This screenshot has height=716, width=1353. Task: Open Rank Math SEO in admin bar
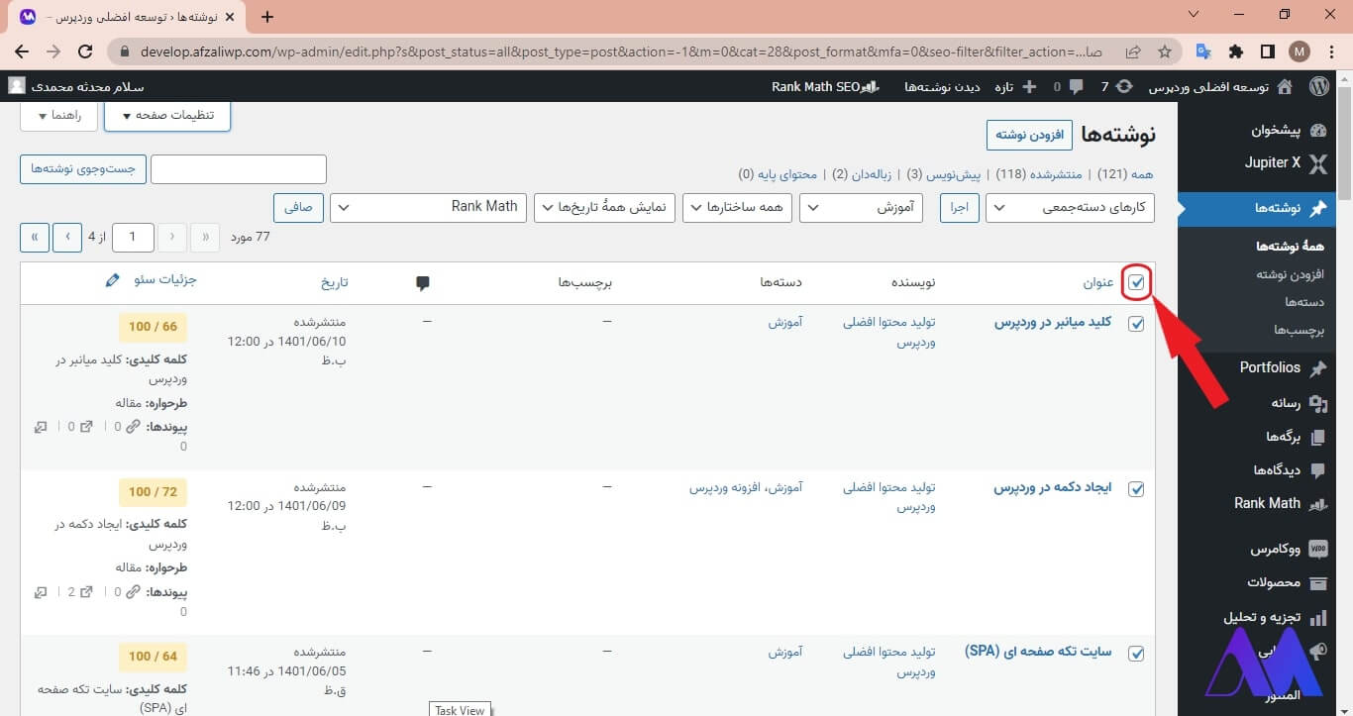click(x=826, y=87)
